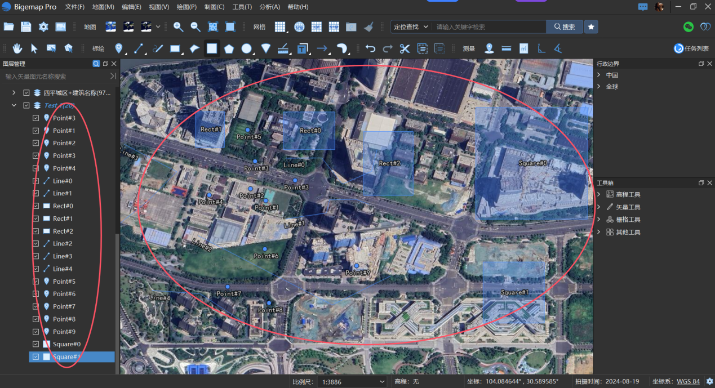715x388 pixels.
Task: Focus the layer name search box
Action: pyautogui.click(x=56, y=76)
